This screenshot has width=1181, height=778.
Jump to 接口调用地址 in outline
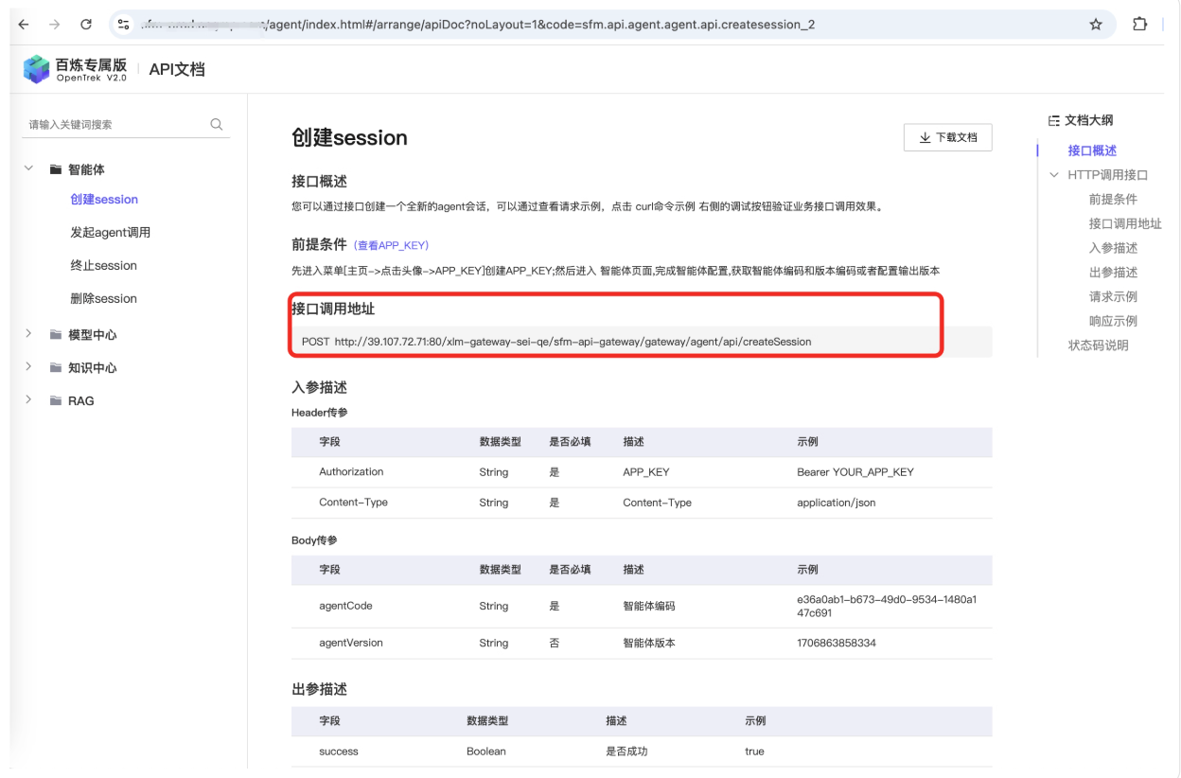click(x=1125, y=224)
